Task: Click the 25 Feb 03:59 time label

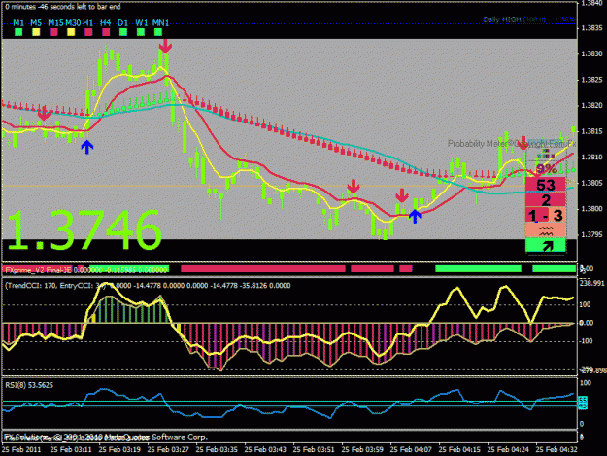Action: 362,450
